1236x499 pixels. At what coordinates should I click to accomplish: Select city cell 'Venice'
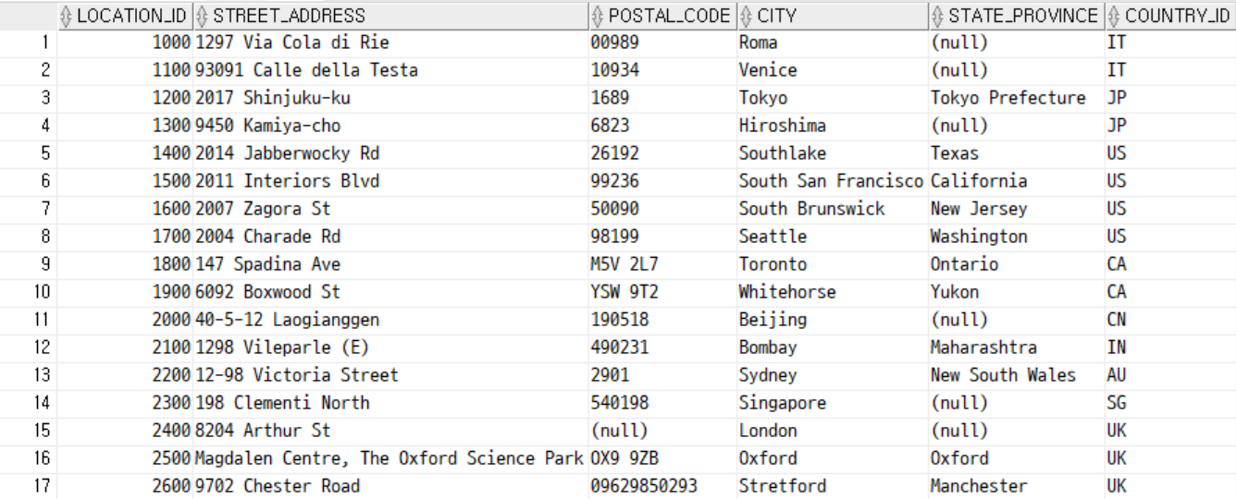click(x=833, y=70)
